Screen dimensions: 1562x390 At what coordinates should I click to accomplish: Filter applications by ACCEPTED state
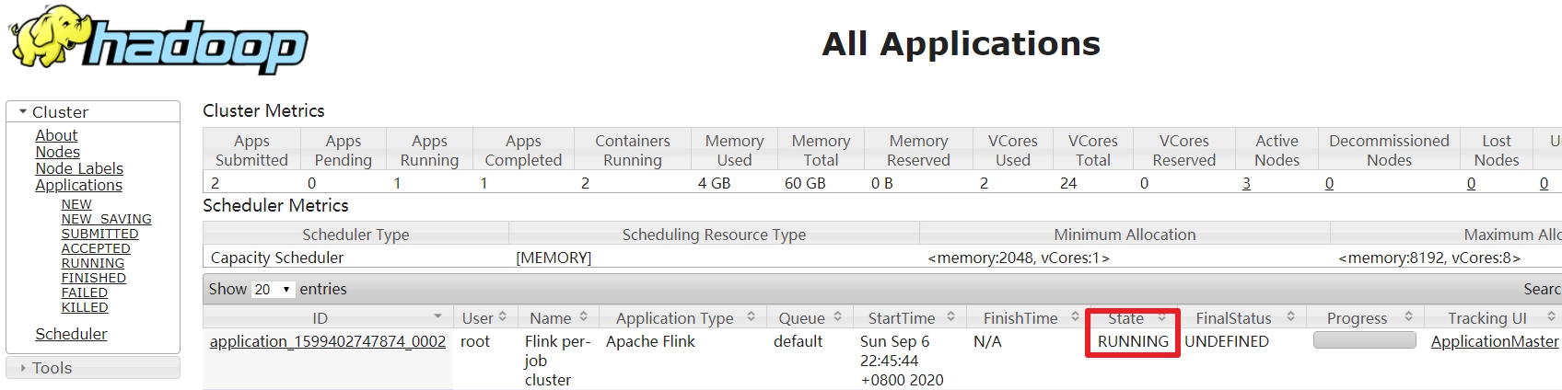pyautogui.click(x=96, y=248)
